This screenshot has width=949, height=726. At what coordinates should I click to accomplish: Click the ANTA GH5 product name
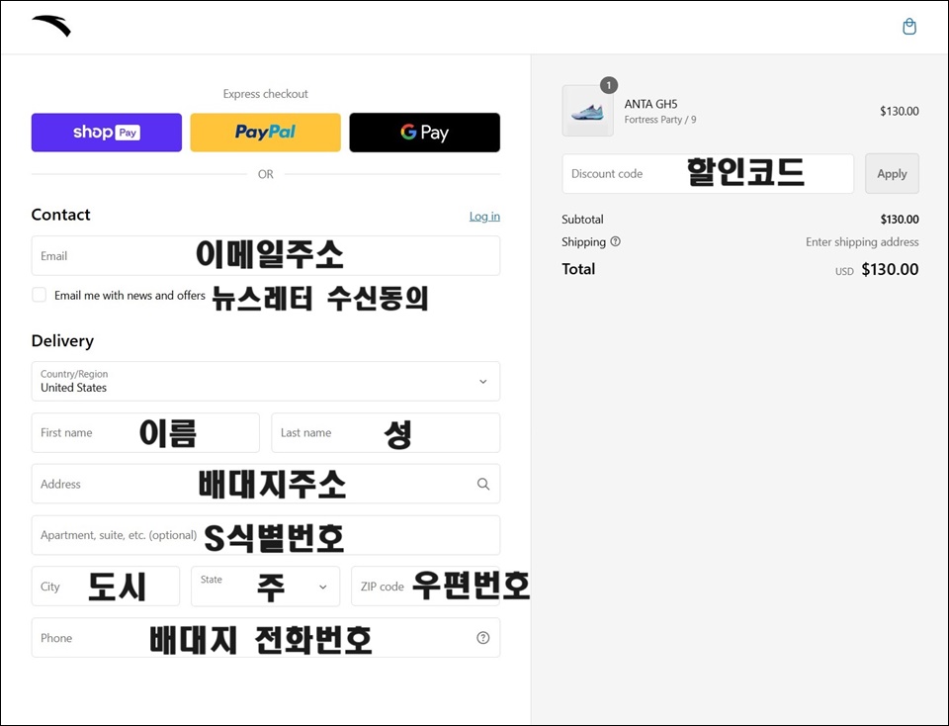[650, 104]
